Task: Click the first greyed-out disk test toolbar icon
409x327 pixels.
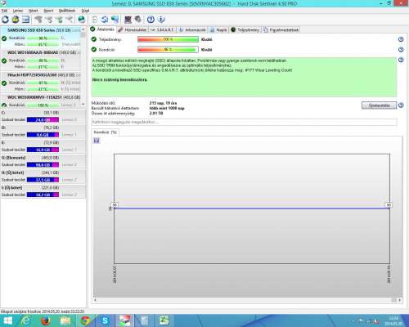Action: coord(38,20)
